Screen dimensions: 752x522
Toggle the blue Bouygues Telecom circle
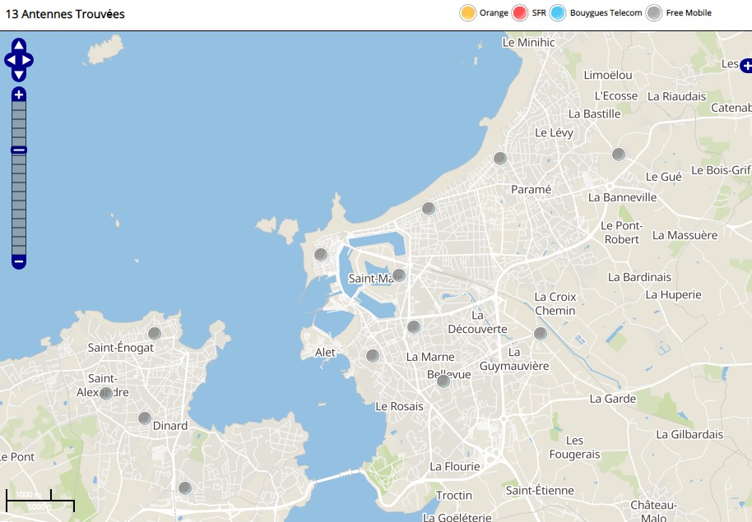coord(558,13)
